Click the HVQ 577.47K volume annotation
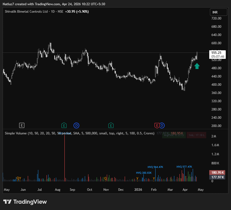 coord(184,167)
